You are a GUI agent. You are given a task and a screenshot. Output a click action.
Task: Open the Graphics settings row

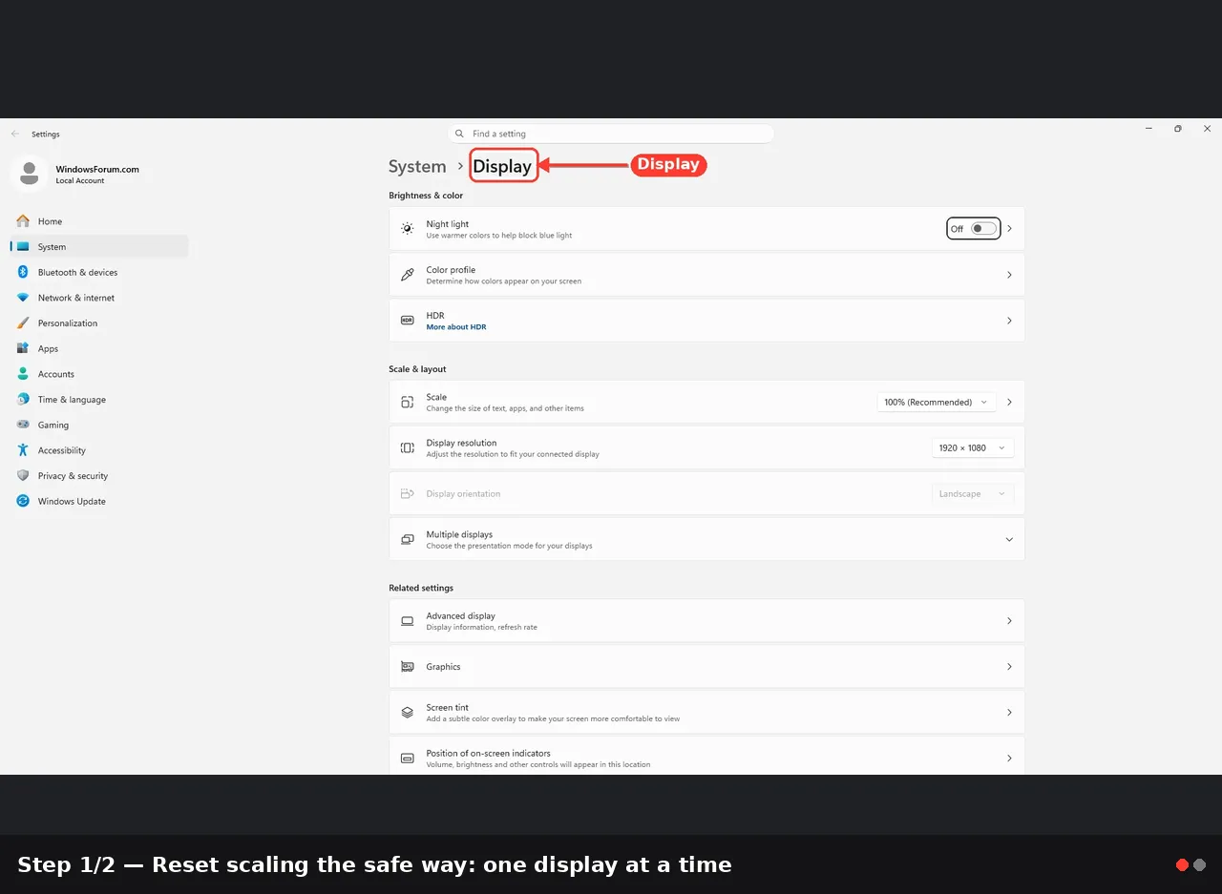[706, 667]
